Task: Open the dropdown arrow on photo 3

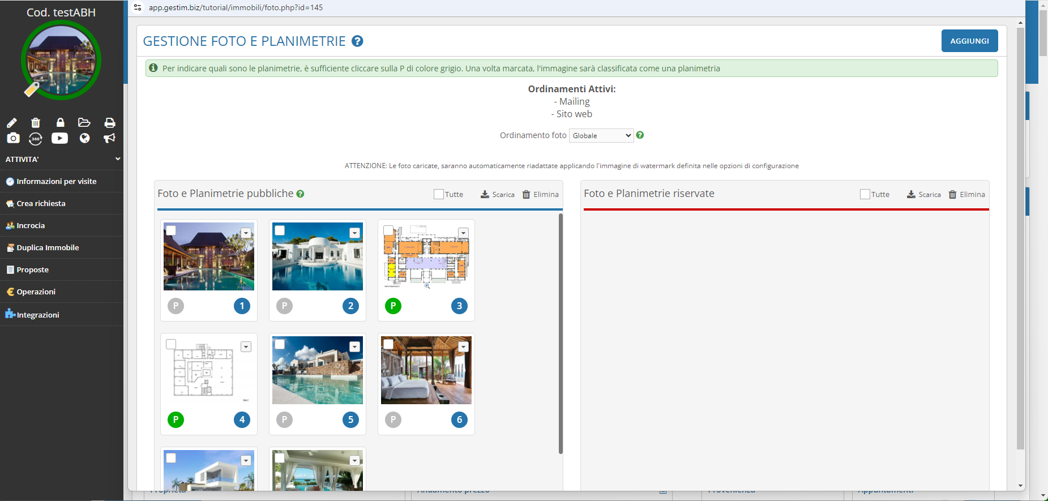Action: (x=464, y=233)
